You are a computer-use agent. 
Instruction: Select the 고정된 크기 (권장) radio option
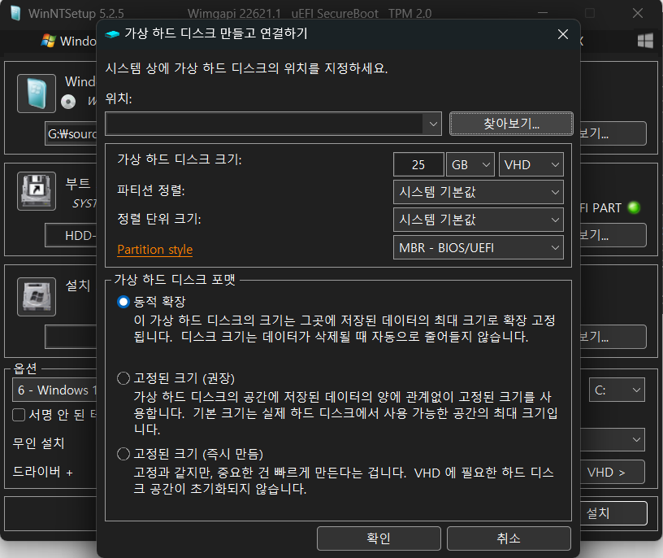tap(123, 378)
